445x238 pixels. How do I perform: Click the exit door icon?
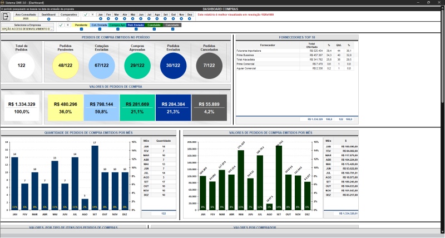pos(6,16)
